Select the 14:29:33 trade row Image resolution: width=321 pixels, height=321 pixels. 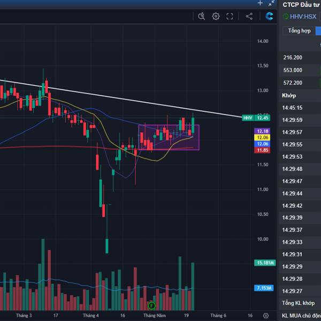pos(300,242)
